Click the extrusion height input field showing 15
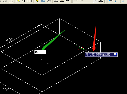 [x=40, y=52]
